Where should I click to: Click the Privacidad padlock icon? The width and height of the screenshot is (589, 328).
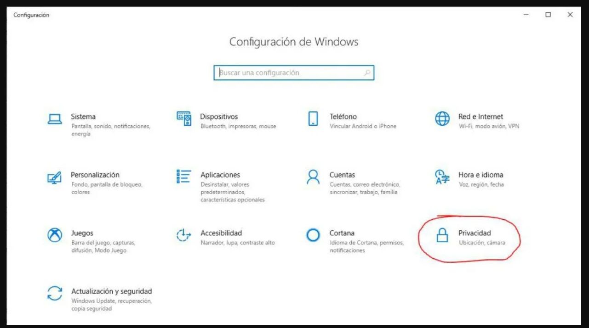click(x=442, y=235)
